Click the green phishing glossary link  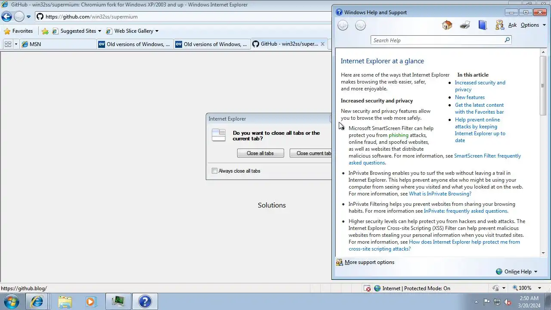coord(399,135)
